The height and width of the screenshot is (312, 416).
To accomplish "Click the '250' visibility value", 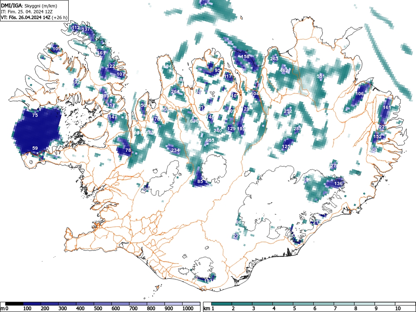I will (x=142, y=105).
